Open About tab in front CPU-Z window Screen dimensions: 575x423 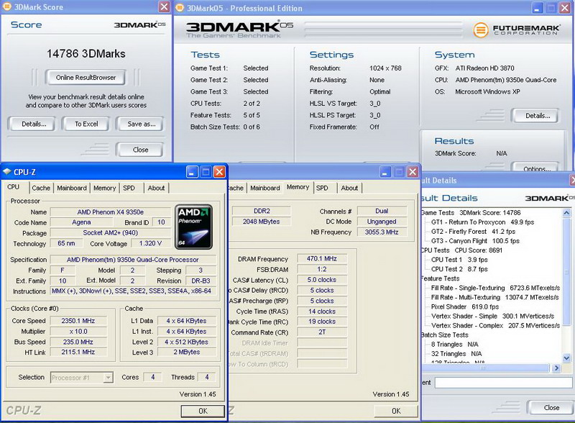pyautogui.click(x=156, y=188)
